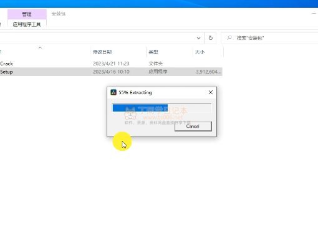
Task: Collapse sort arrow above the name column
Action: tap(40, 48)
